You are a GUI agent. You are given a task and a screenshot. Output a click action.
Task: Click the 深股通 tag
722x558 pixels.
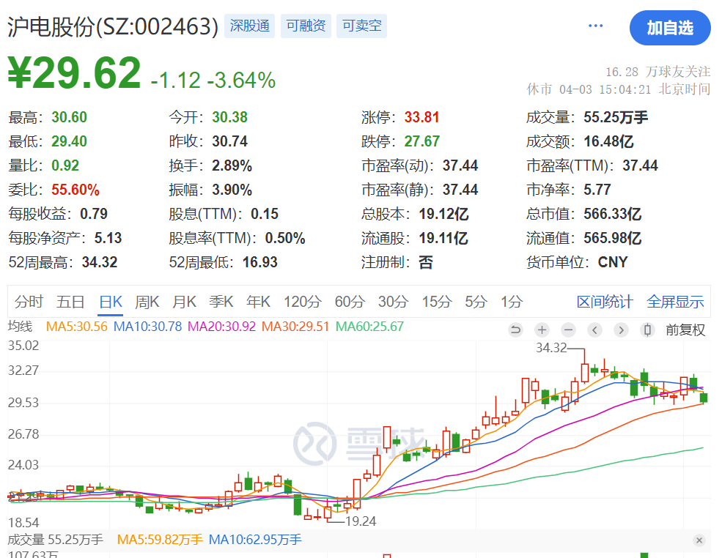(249, 26)
